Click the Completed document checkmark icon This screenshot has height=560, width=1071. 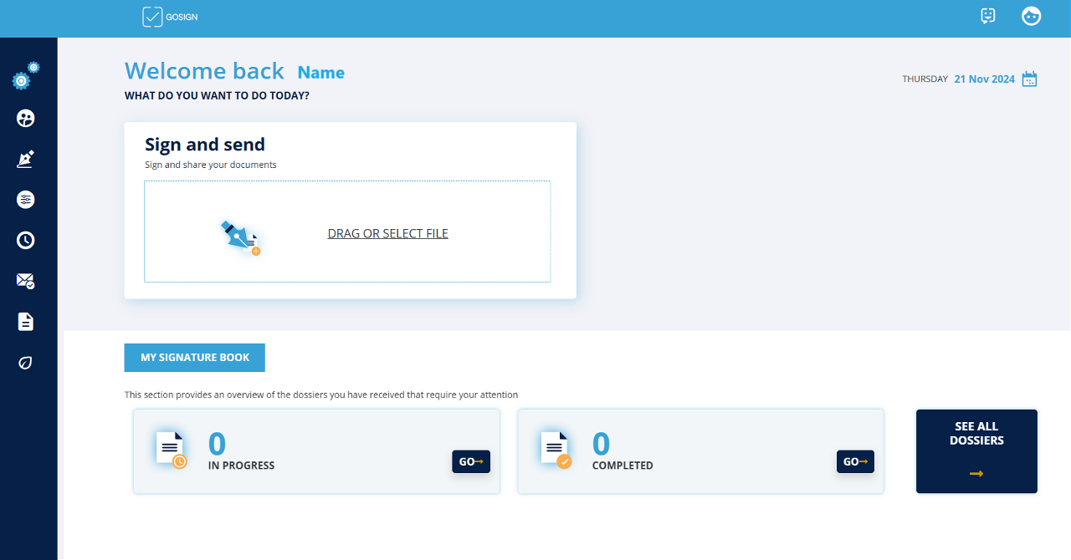pyautogui.click(x=556, y=451)
